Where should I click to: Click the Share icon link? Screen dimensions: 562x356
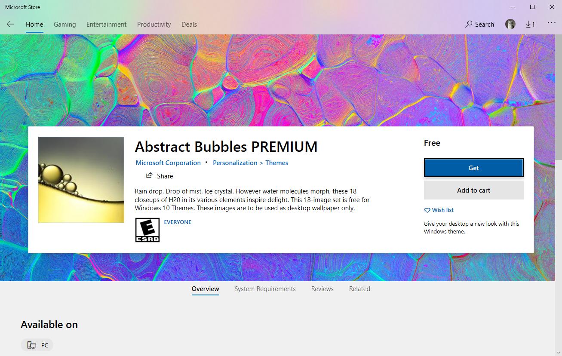point(160,176)
